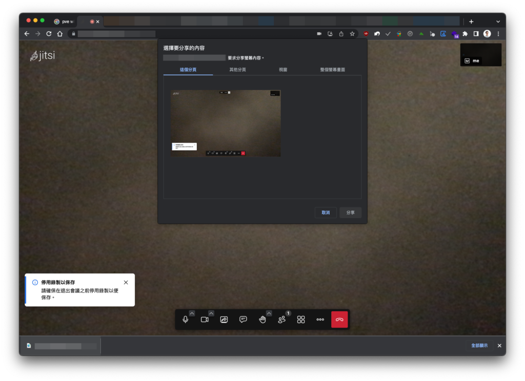The width and height of the screenshot is (525, 381).
Task: Share this page from address bar
Action: (341, 34)
